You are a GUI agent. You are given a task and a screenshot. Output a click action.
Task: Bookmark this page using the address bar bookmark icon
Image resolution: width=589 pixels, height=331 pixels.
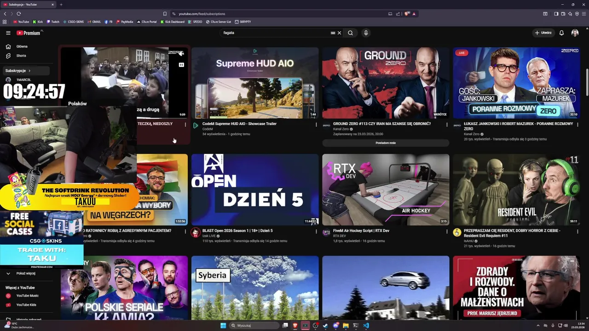coord(165,14)
